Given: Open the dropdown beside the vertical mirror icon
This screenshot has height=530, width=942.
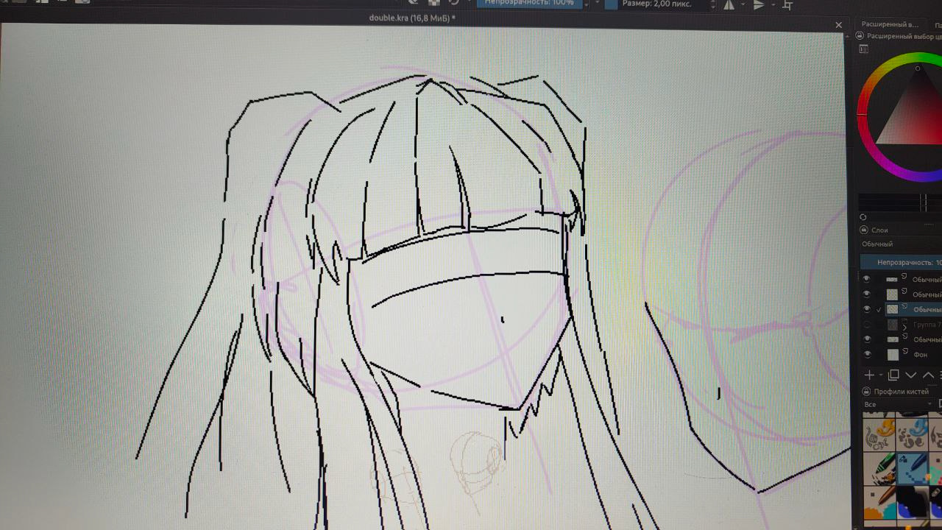Looking at the screenshot, I should (x=773, y=5).
